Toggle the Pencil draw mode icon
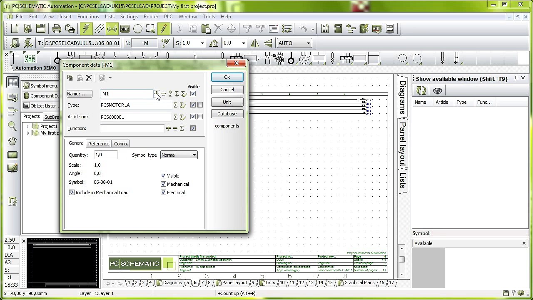This screenshot has width=533, height=300. point(164,29)
